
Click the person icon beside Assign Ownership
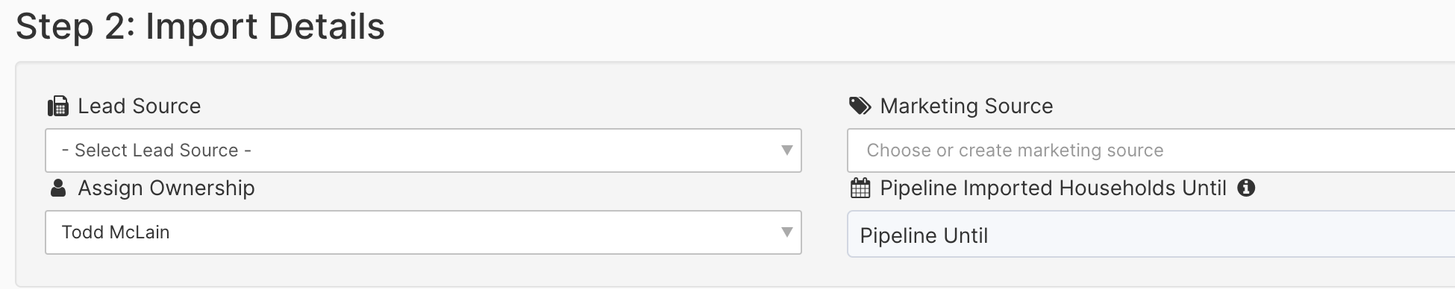point(57,188)
